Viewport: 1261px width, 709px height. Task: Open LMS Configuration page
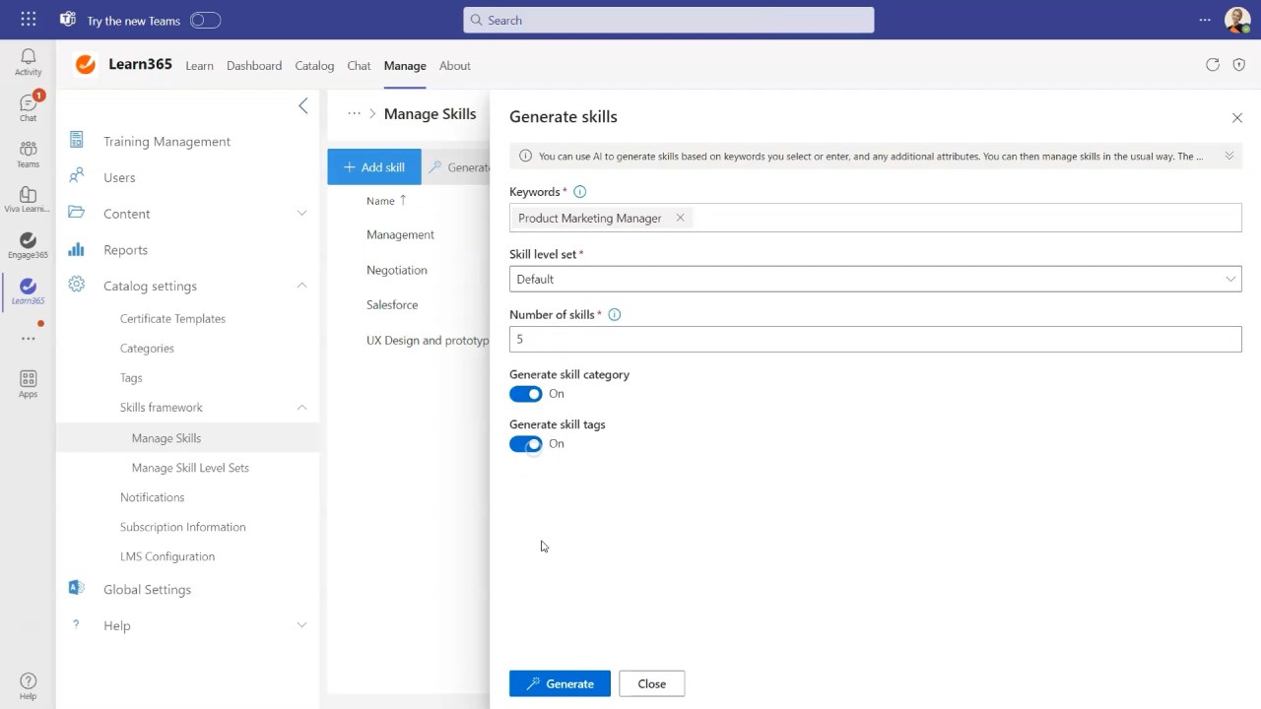[167, 556]
